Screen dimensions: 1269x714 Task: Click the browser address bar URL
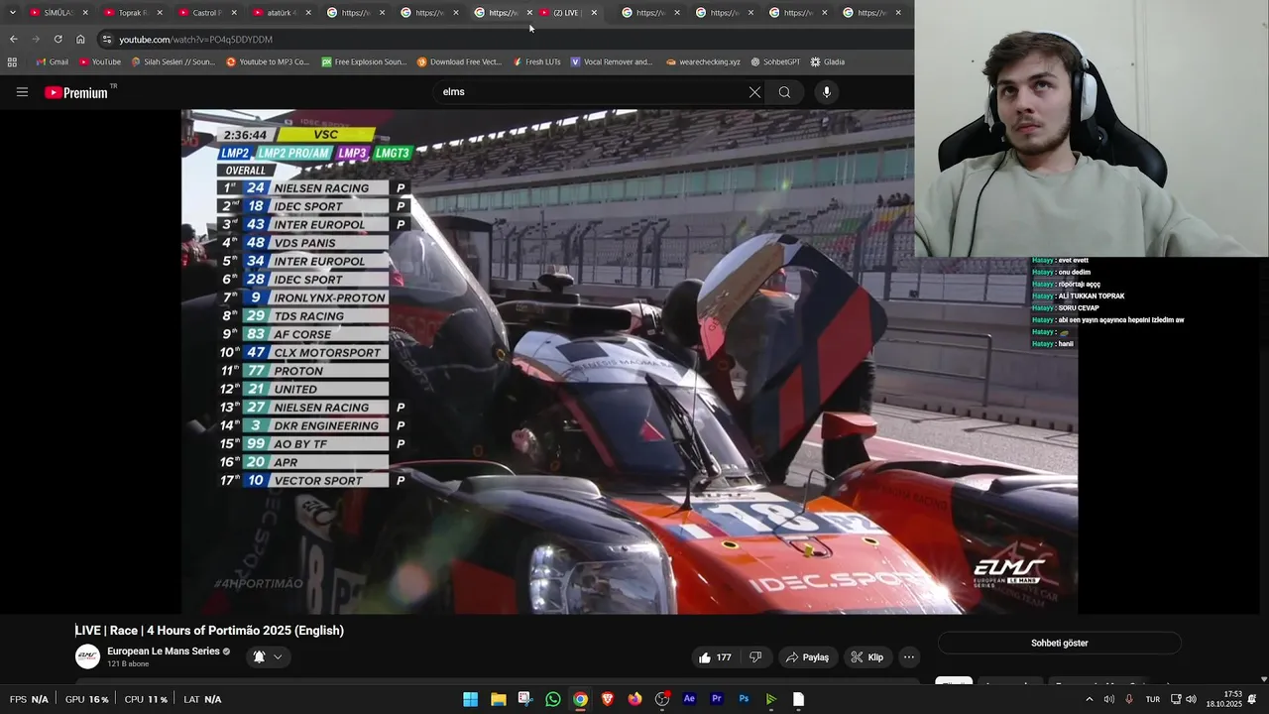coord(196,40)
